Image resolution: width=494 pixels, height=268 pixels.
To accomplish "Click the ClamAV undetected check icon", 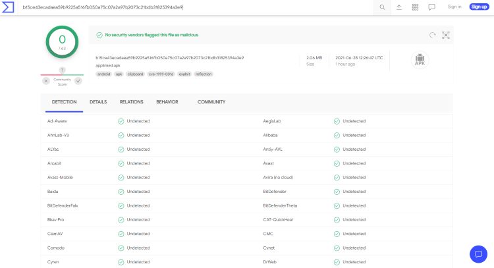I will [121, 234].
